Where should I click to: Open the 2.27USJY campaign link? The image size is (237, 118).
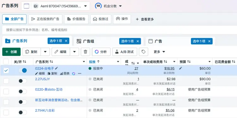coord(42,79)
